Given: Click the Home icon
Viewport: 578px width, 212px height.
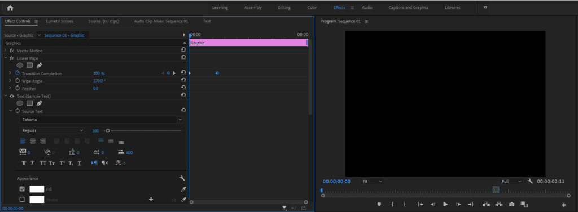Looking at the screenshot, I should coord(10,8).
